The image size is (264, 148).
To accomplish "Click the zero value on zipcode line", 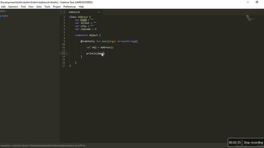I will (96, 29).
